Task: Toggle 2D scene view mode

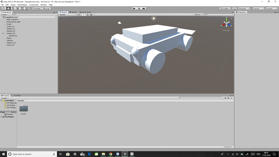Action: [79, 15]
